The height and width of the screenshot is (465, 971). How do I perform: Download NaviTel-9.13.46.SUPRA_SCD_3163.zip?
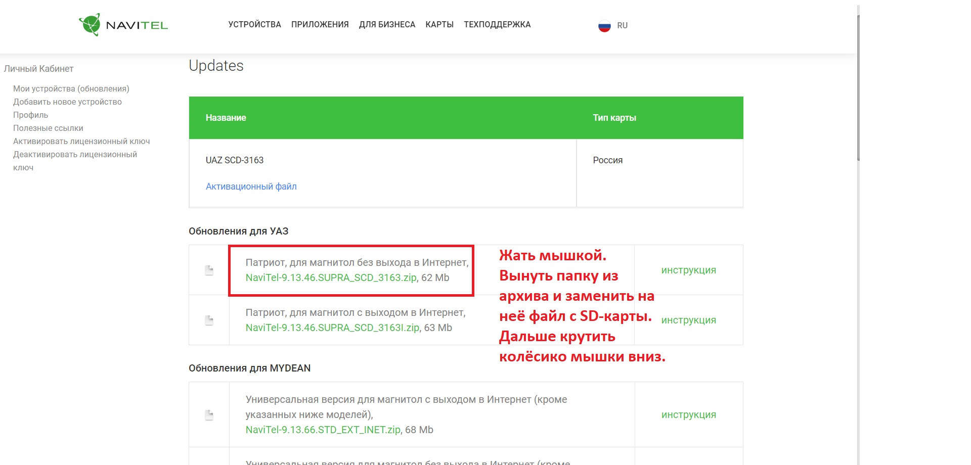[x=331, y=277]
